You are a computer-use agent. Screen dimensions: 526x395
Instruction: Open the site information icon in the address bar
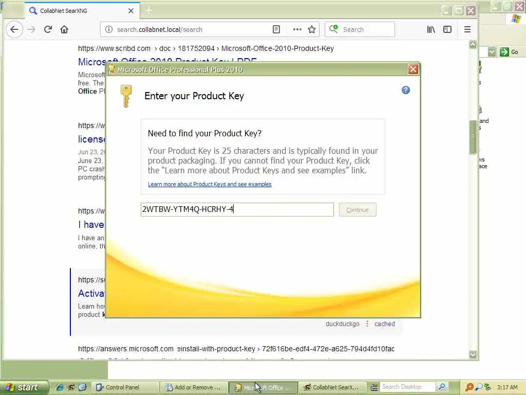(109, 29)
